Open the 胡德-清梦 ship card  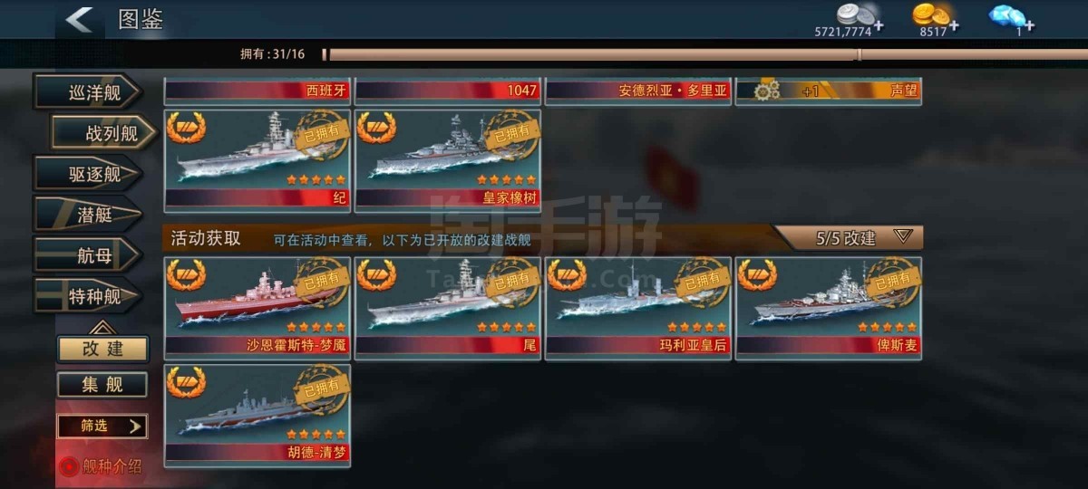tap(257, 416)
